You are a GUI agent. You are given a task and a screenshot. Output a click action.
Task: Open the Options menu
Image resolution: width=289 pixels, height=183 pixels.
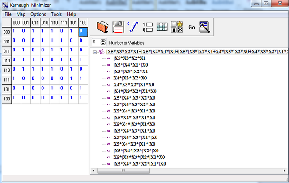pos(38,14)
